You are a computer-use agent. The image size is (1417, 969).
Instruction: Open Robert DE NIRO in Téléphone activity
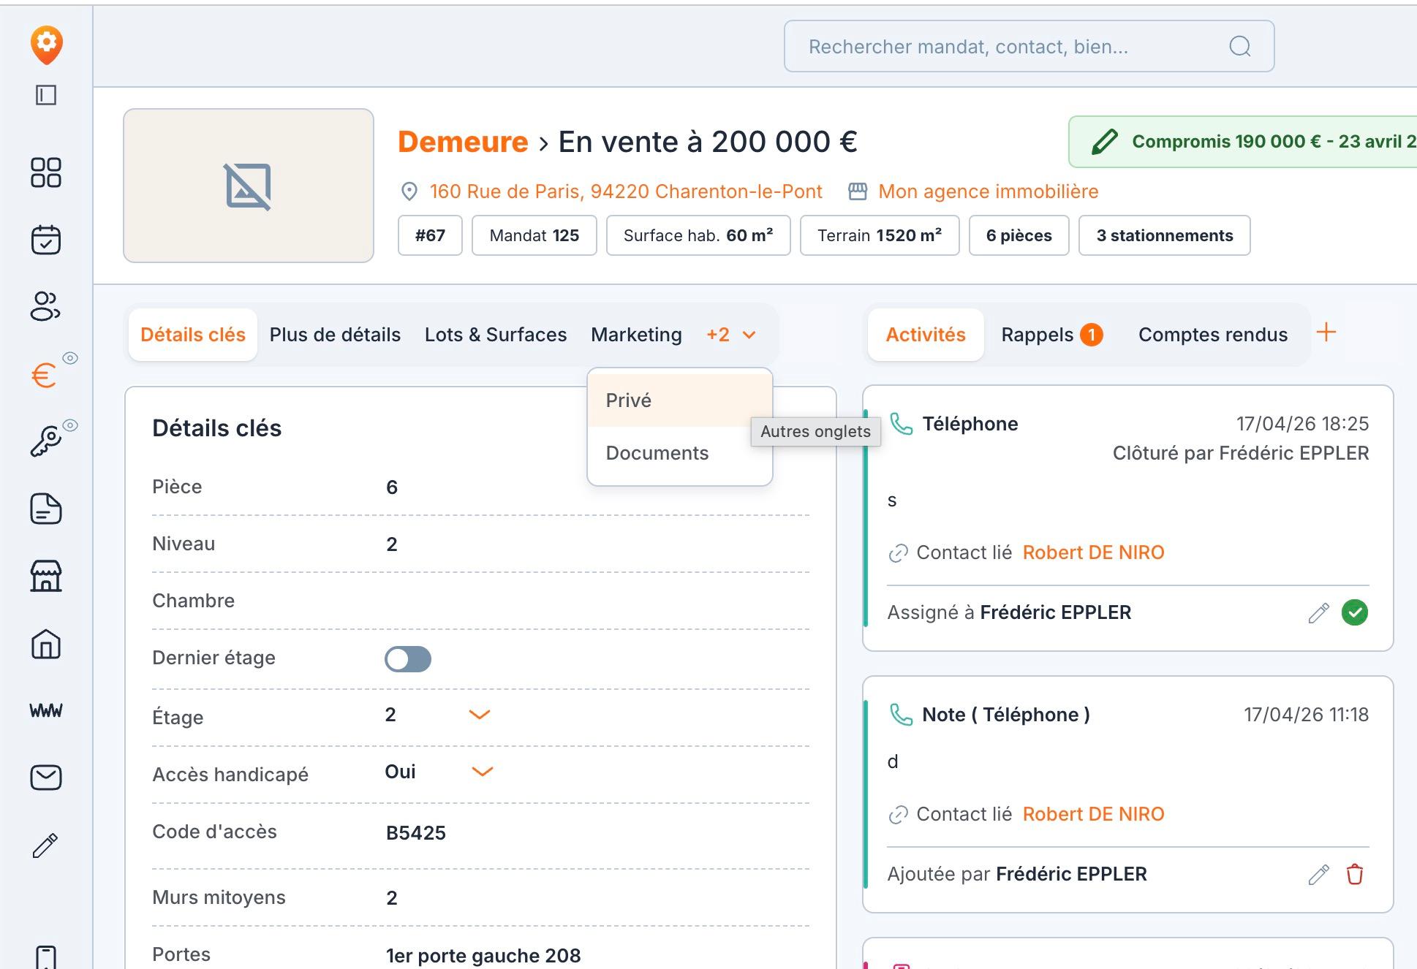coord(1093,552)
